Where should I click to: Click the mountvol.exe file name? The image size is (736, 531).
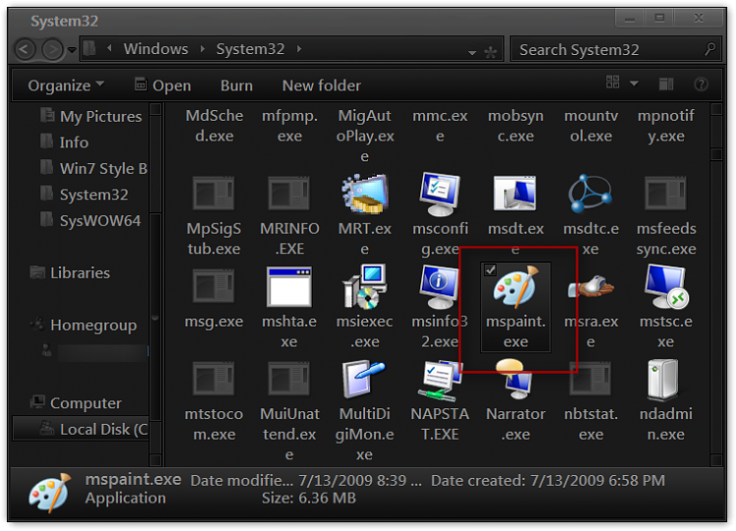coord(591,126)
